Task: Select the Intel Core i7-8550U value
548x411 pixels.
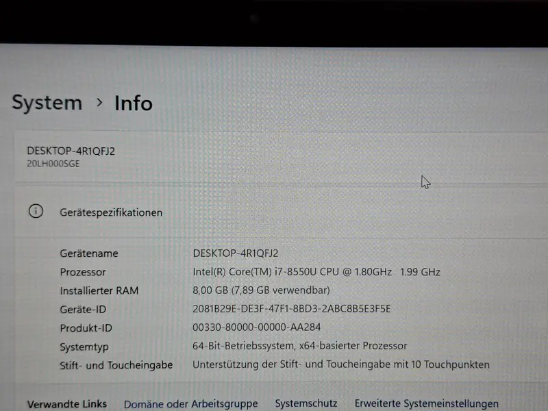Action: 316,272
